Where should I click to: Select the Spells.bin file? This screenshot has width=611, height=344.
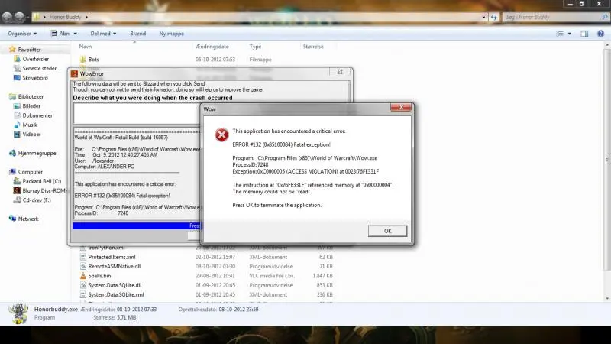point(99,276)
